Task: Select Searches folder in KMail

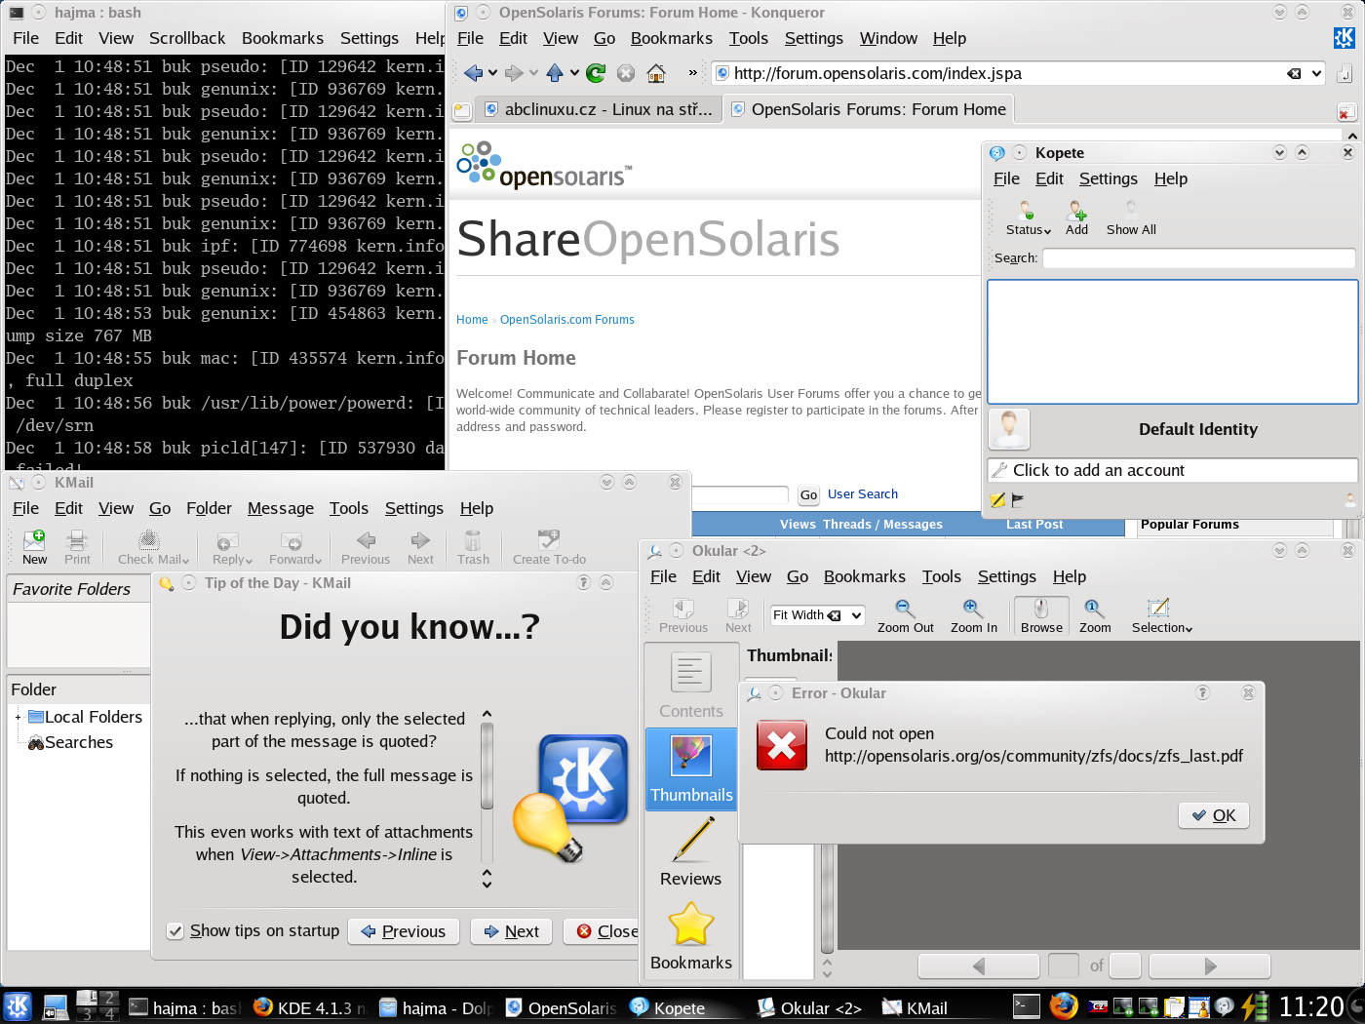Action: point(70,742)
